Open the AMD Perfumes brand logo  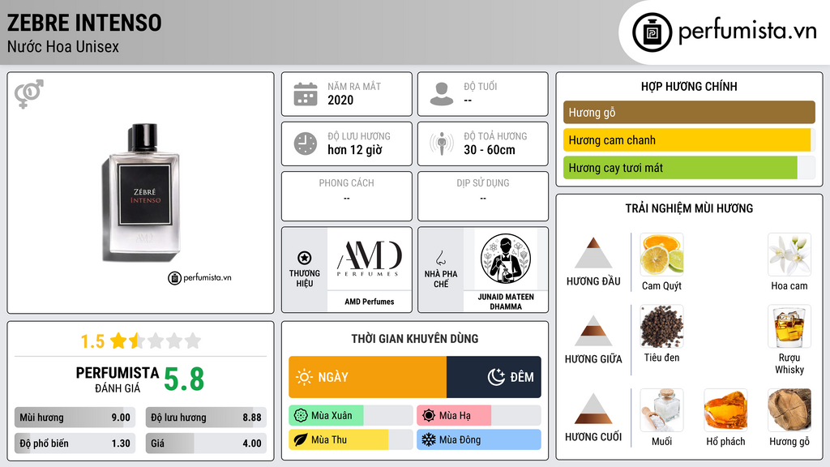point(370,259)
